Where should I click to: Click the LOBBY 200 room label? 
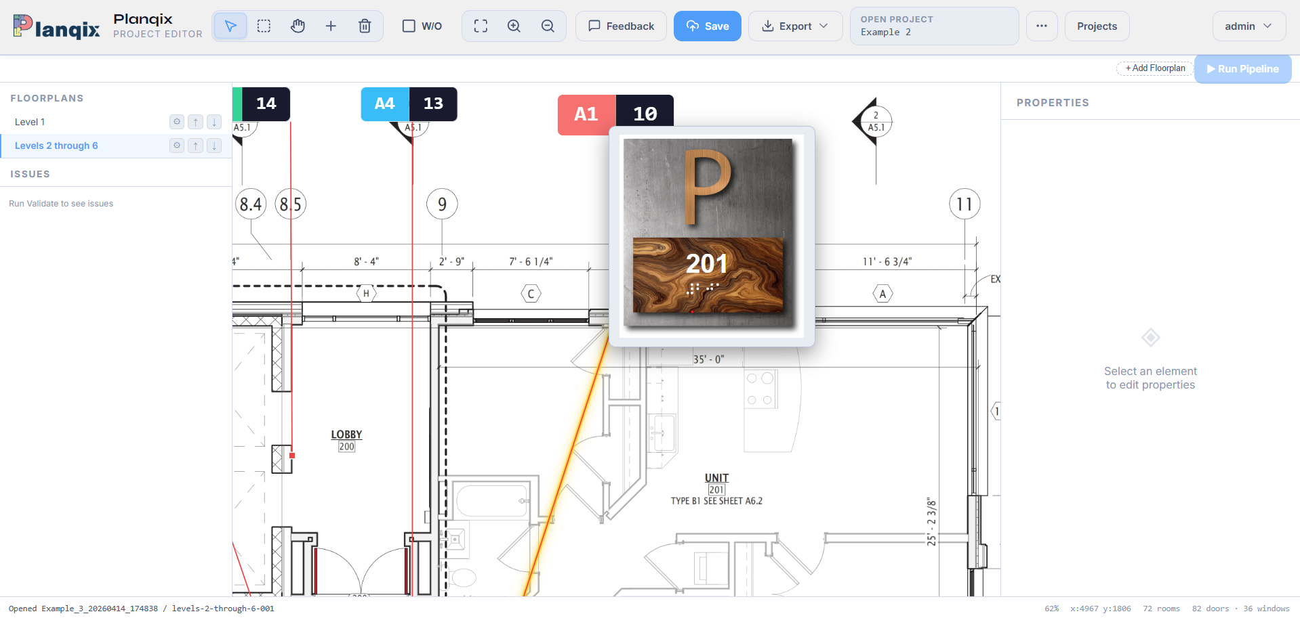click(346, 440)
